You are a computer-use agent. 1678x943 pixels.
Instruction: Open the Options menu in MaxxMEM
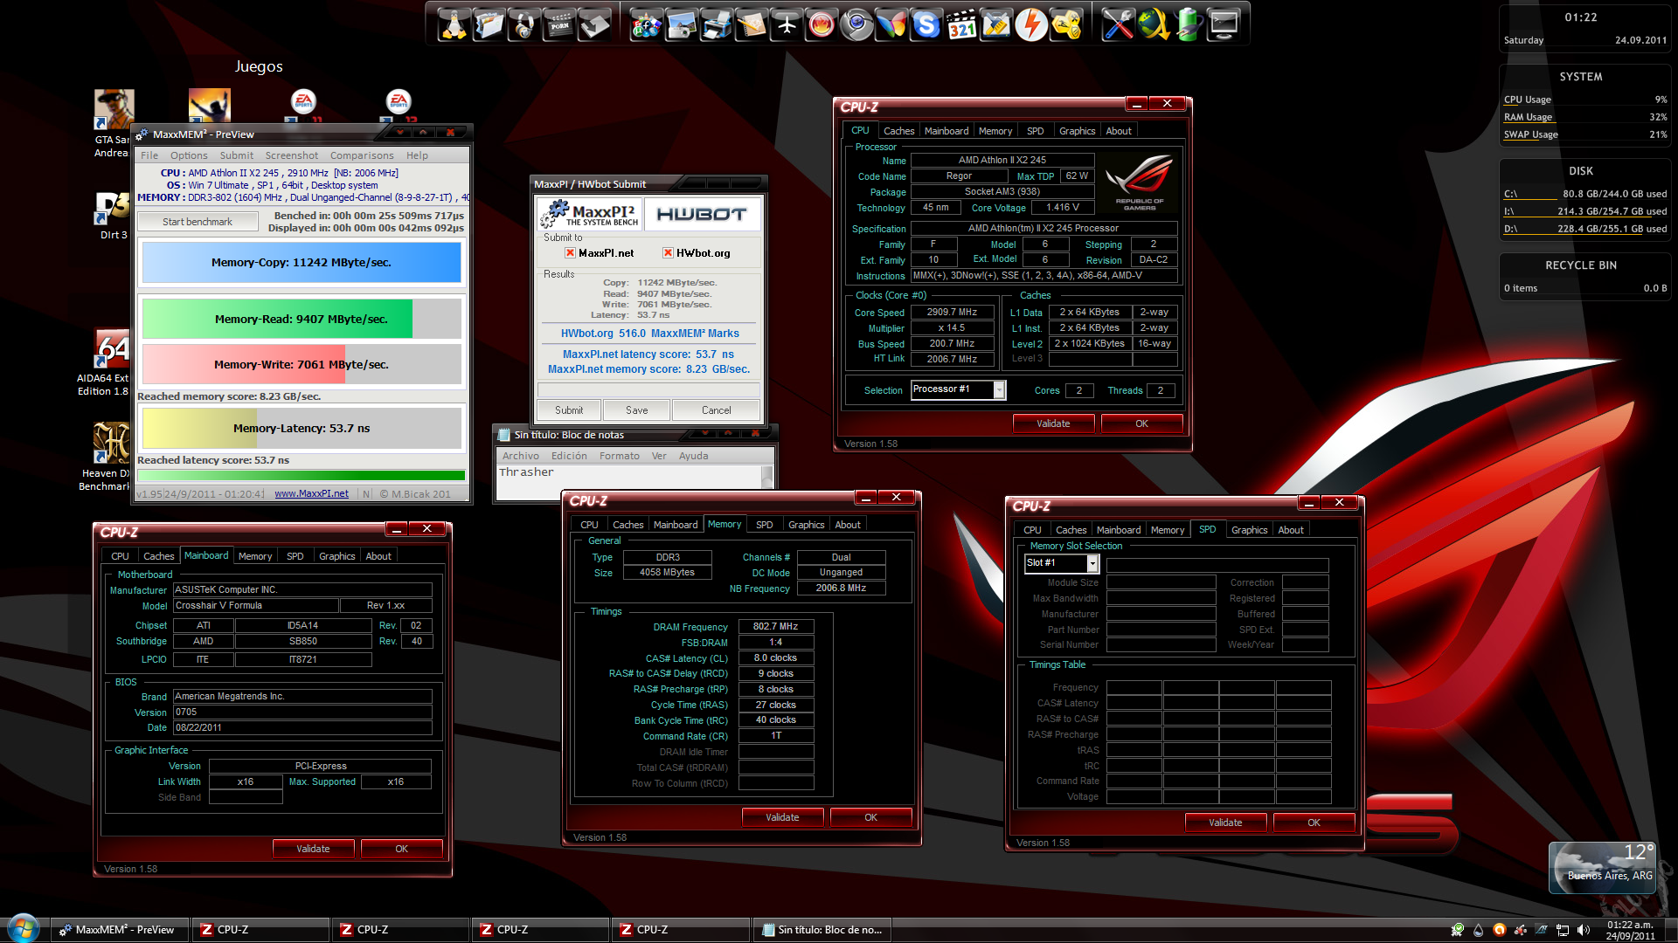point(189,155)
